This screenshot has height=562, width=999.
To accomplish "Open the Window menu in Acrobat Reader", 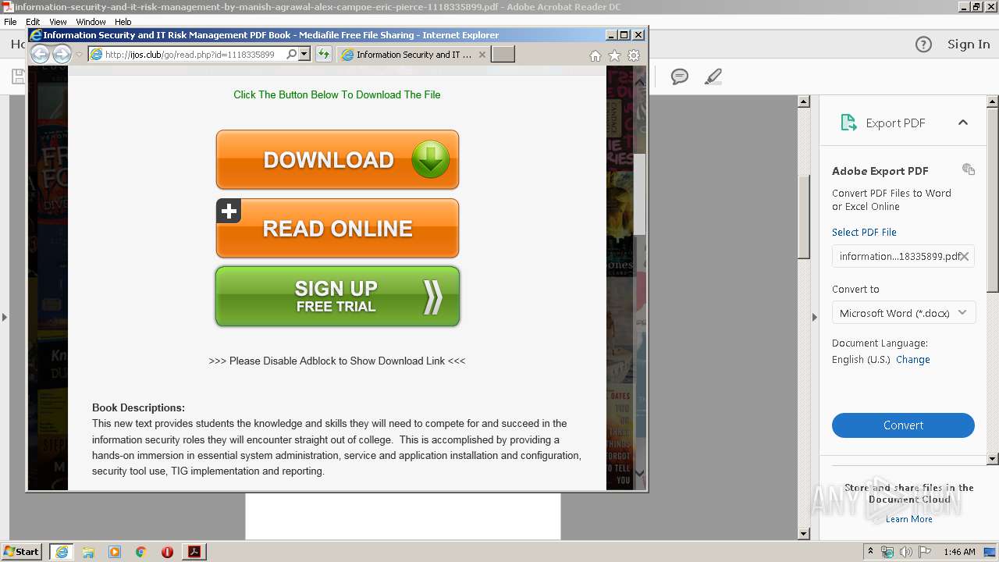I will point(91,22).
